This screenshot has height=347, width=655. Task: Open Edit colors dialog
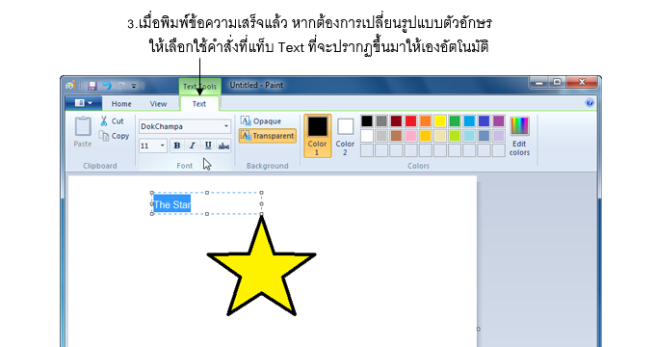[x=519, y=136]
